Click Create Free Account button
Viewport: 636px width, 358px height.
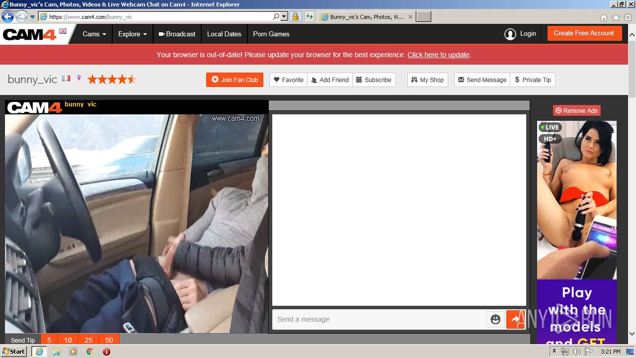pos(584,33)
